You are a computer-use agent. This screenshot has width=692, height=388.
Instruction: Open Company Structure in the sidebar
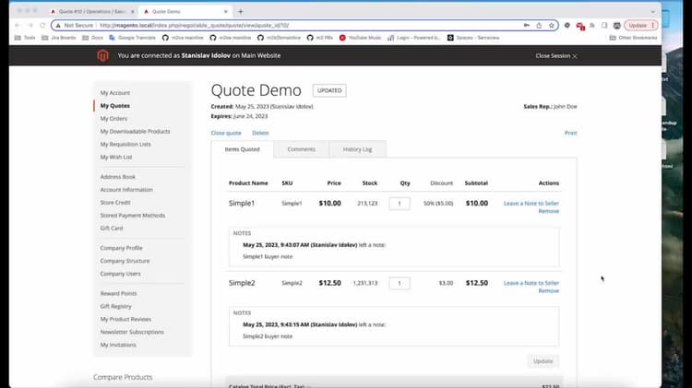click(x=125, y=261)
